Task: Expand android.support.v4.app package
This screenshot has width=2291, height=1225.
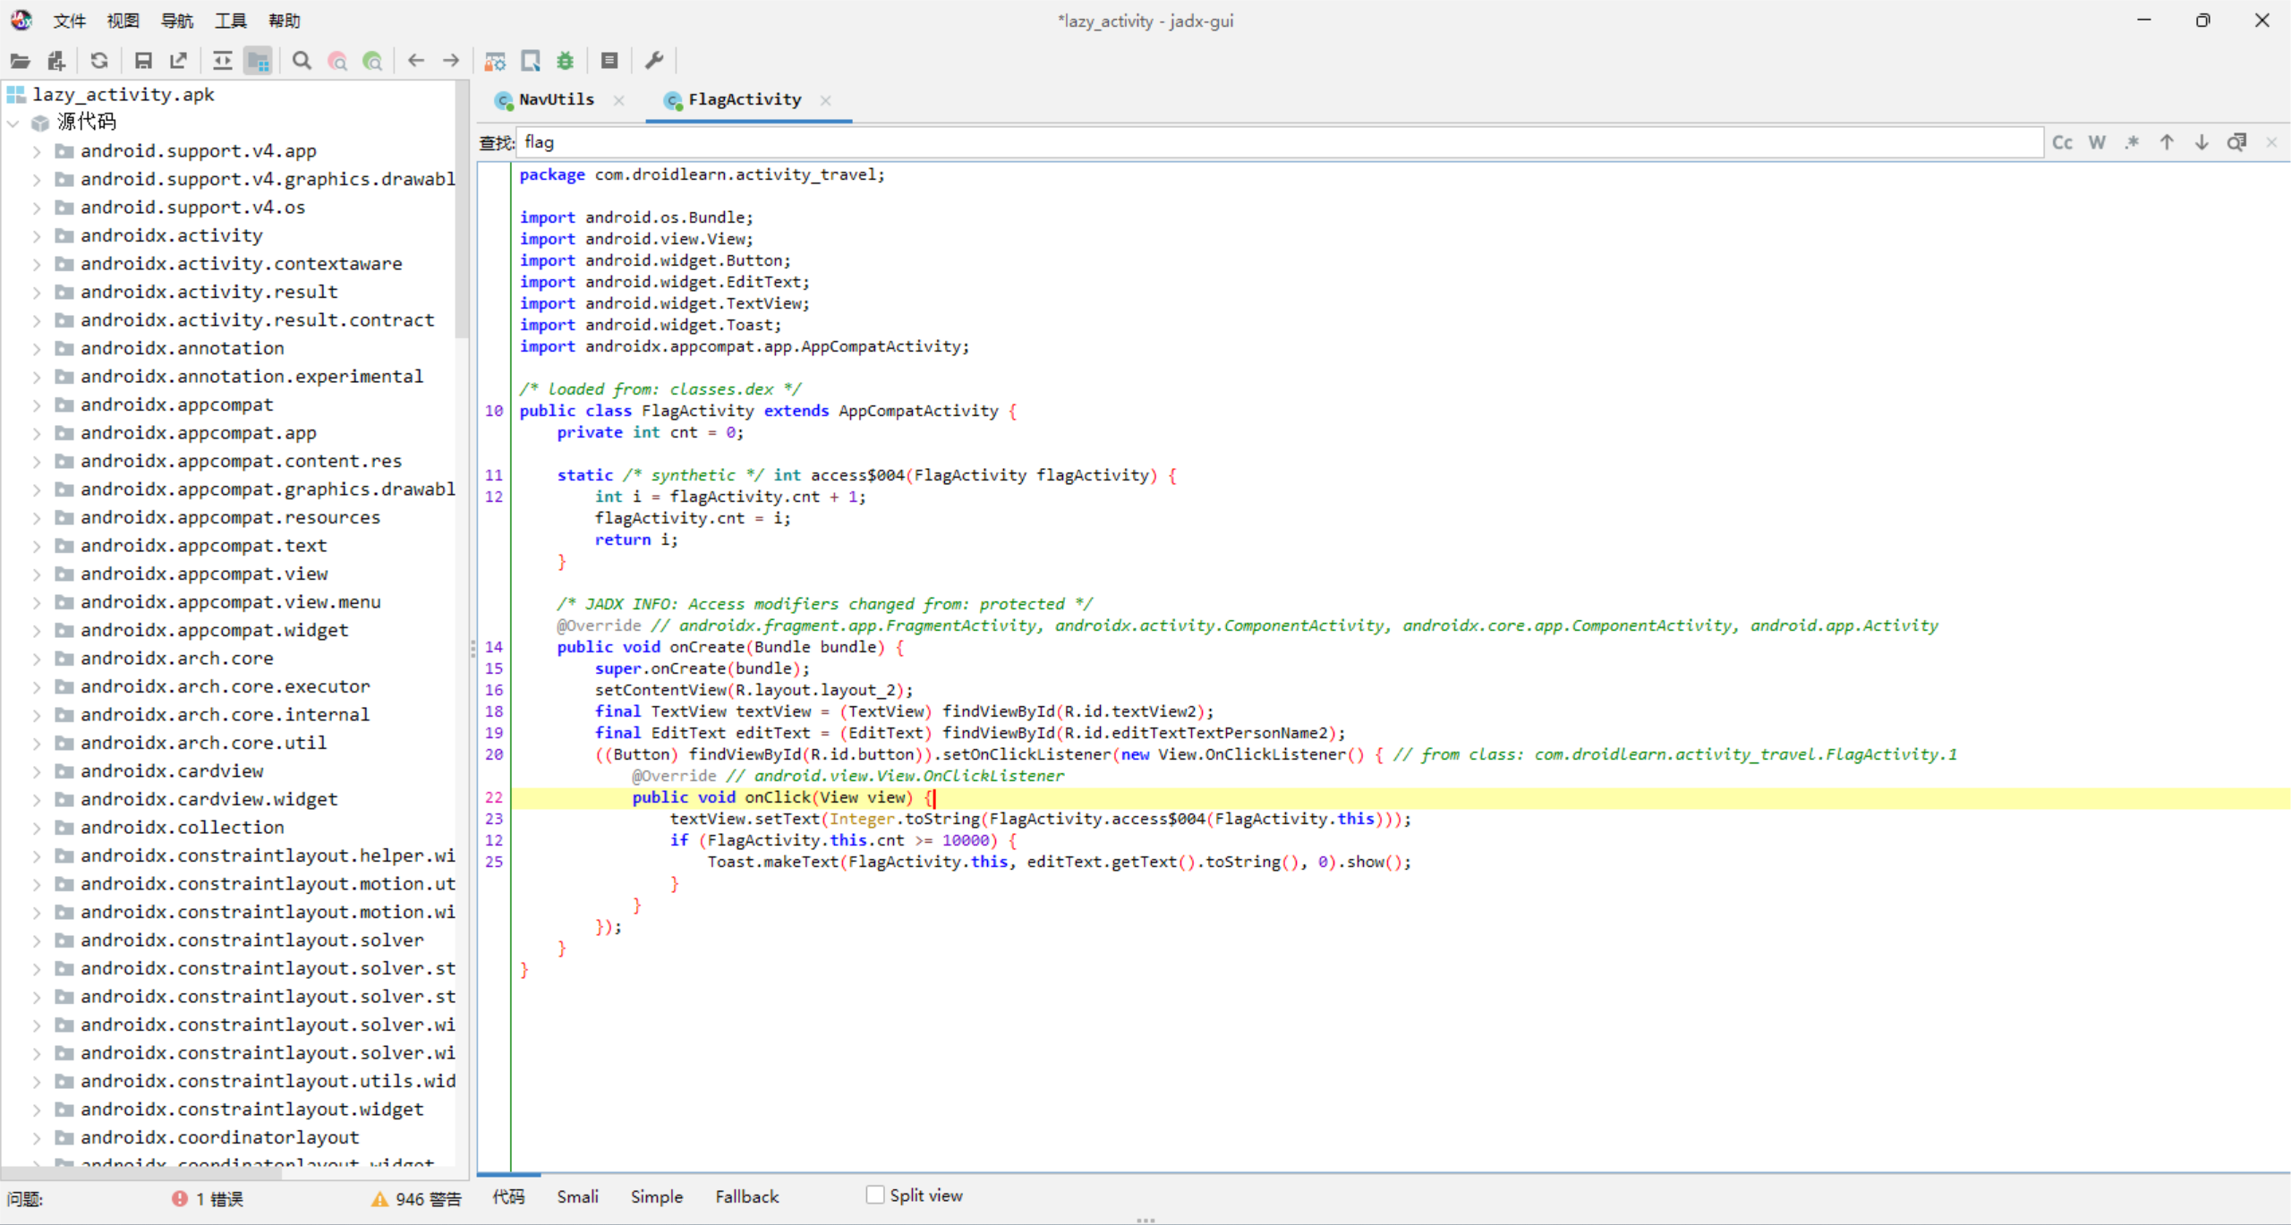Action: coord(37,151)
